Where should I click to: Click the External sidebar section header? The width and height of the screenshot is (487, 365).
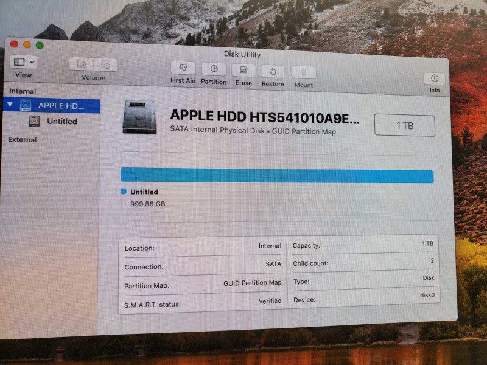[23, 140]
